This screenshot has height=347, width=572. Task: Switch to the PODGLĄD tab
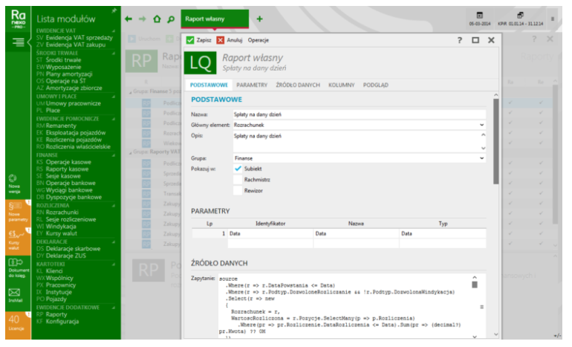tap(376, 85)
